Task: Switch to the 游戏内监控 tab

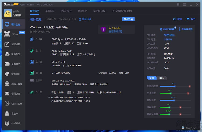Action: (66, 11)
